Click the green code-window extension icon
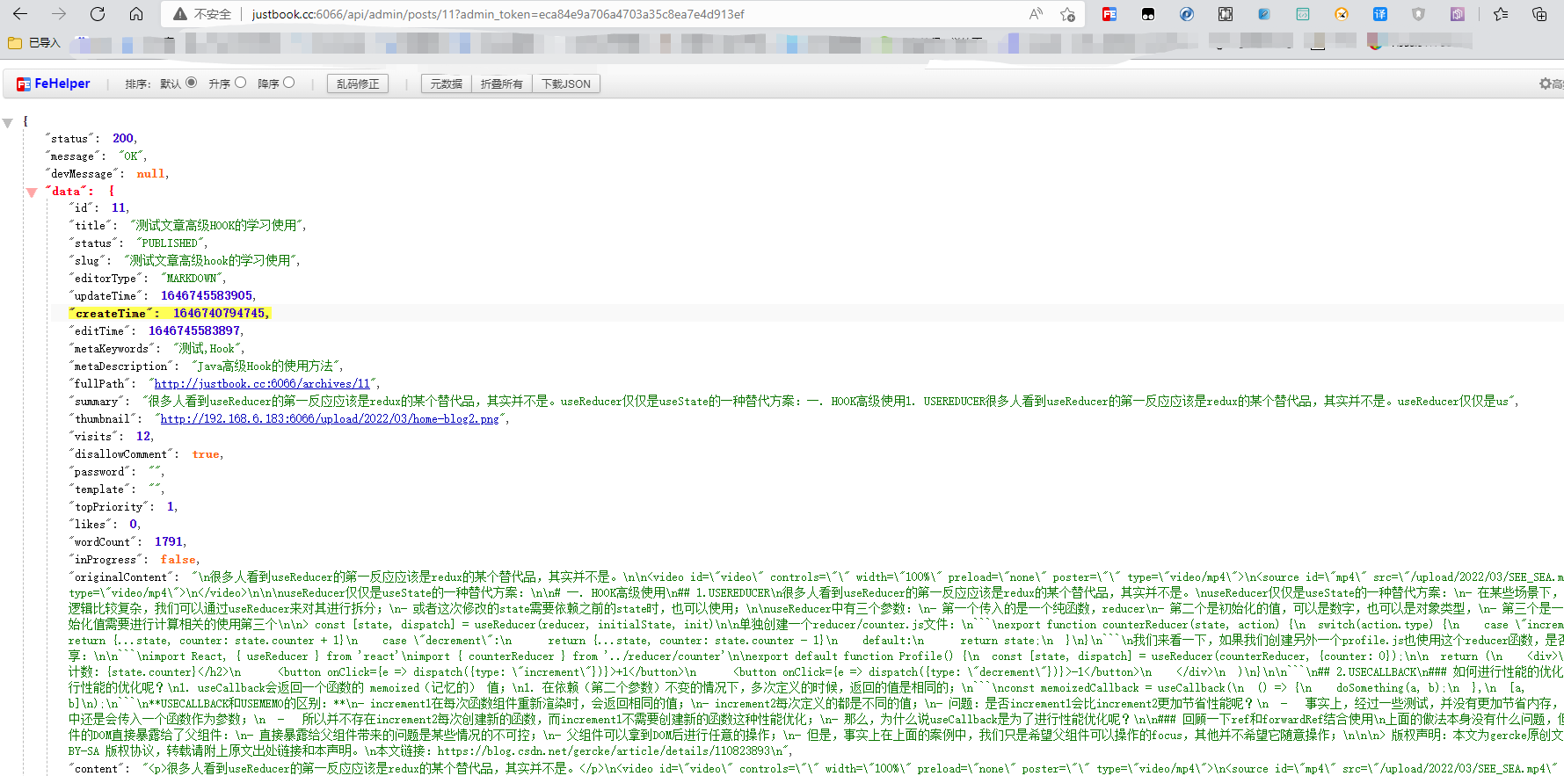 click(x=1303, y=14)
